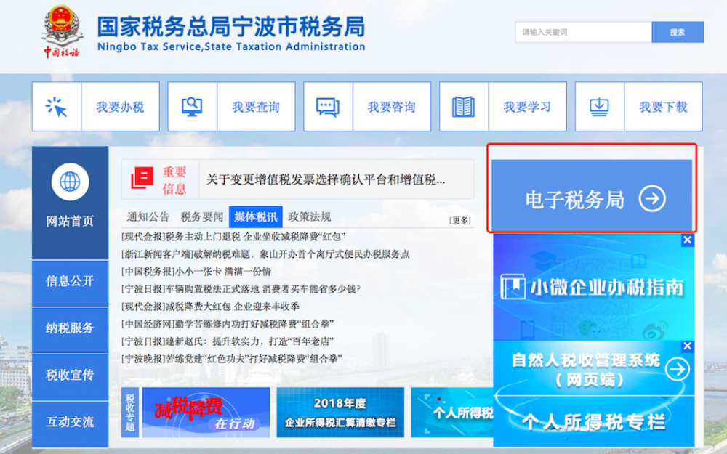Open the 2018年度企业所得税汇算清缴专栏 banner
Screen dimensions: 727x454
[x=342, y=412]
